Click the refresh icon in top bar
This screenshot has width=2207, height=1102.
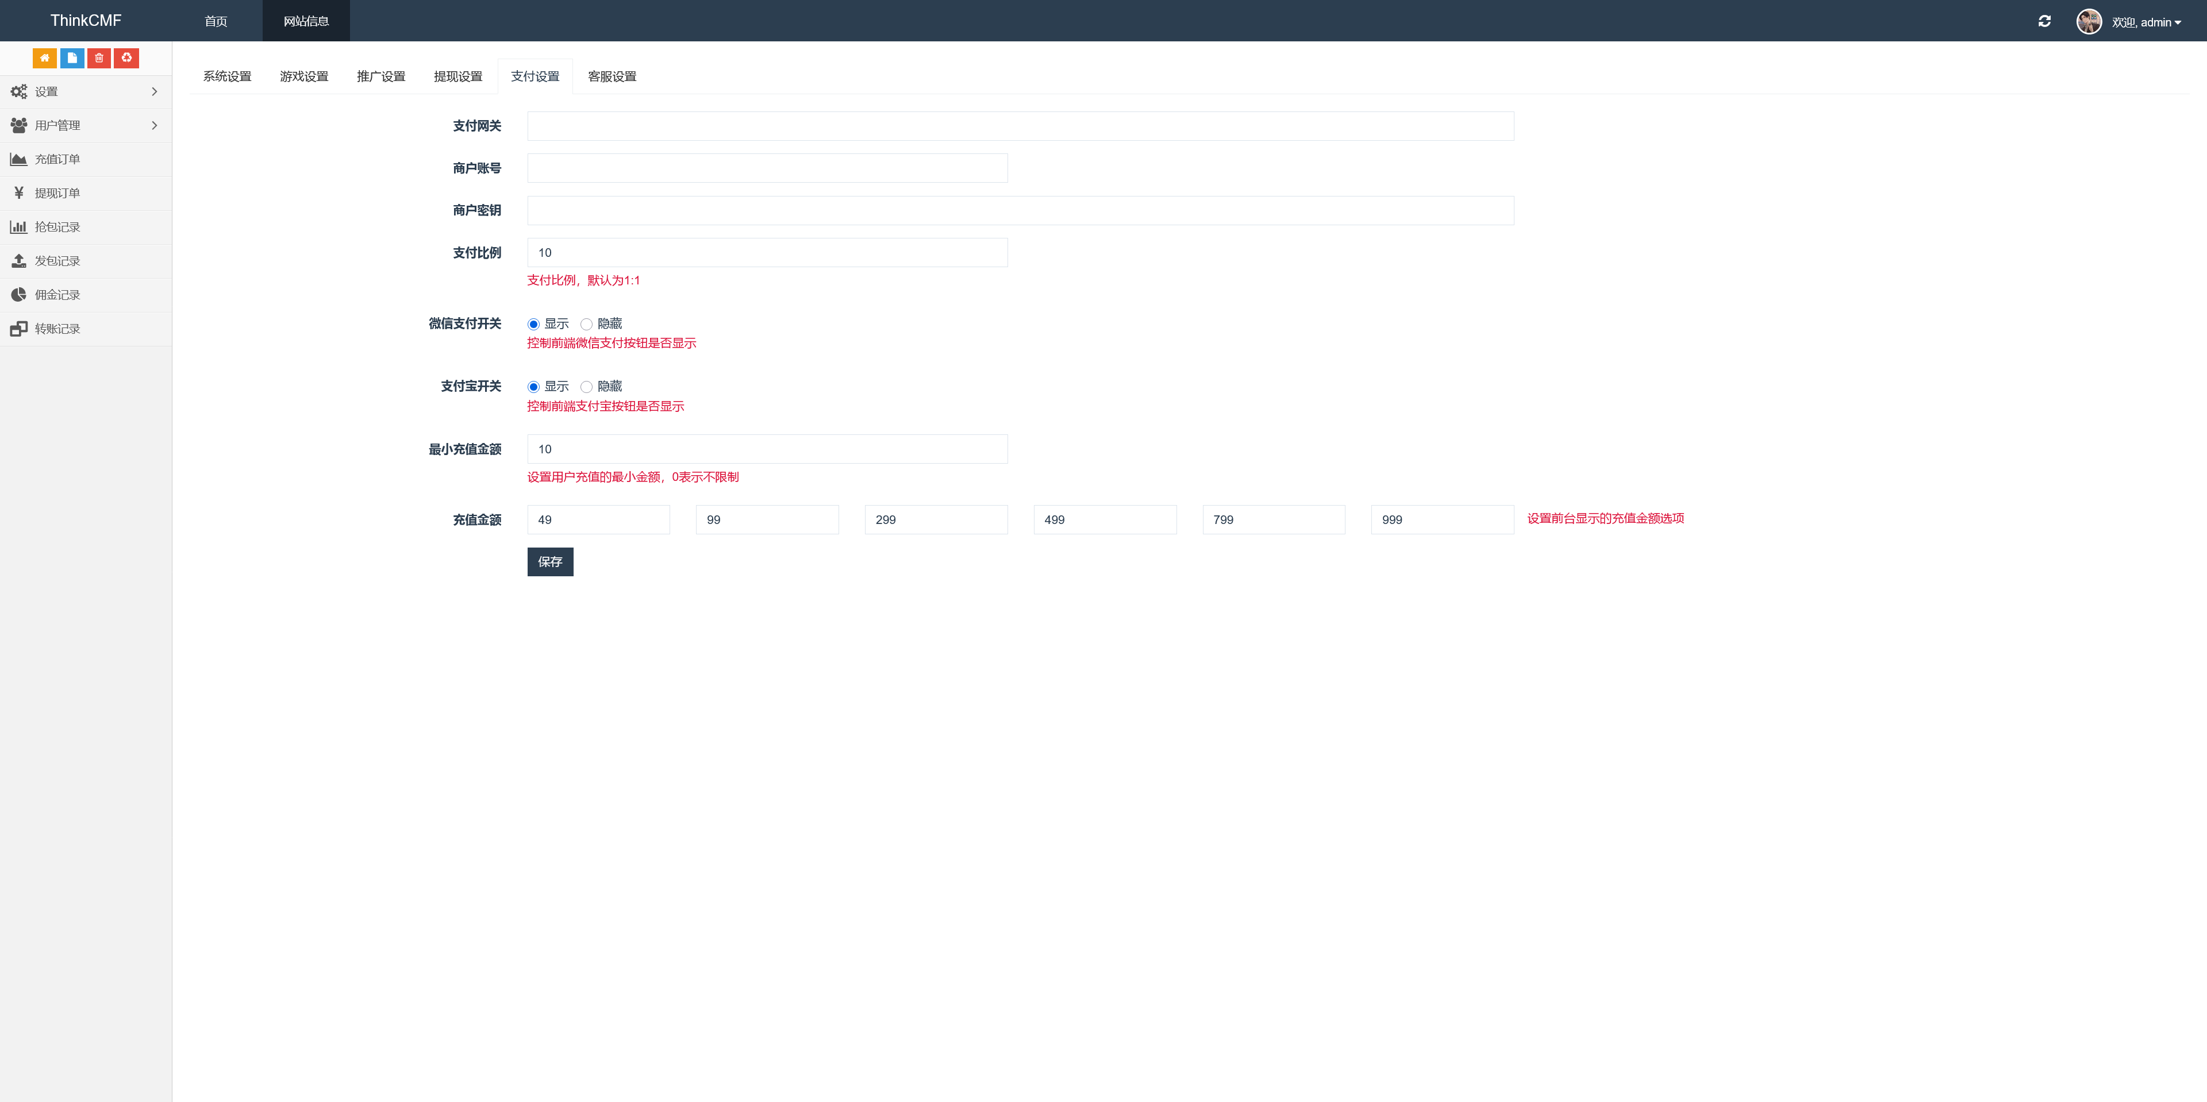pyautogui.click(x=2044, y=21)
